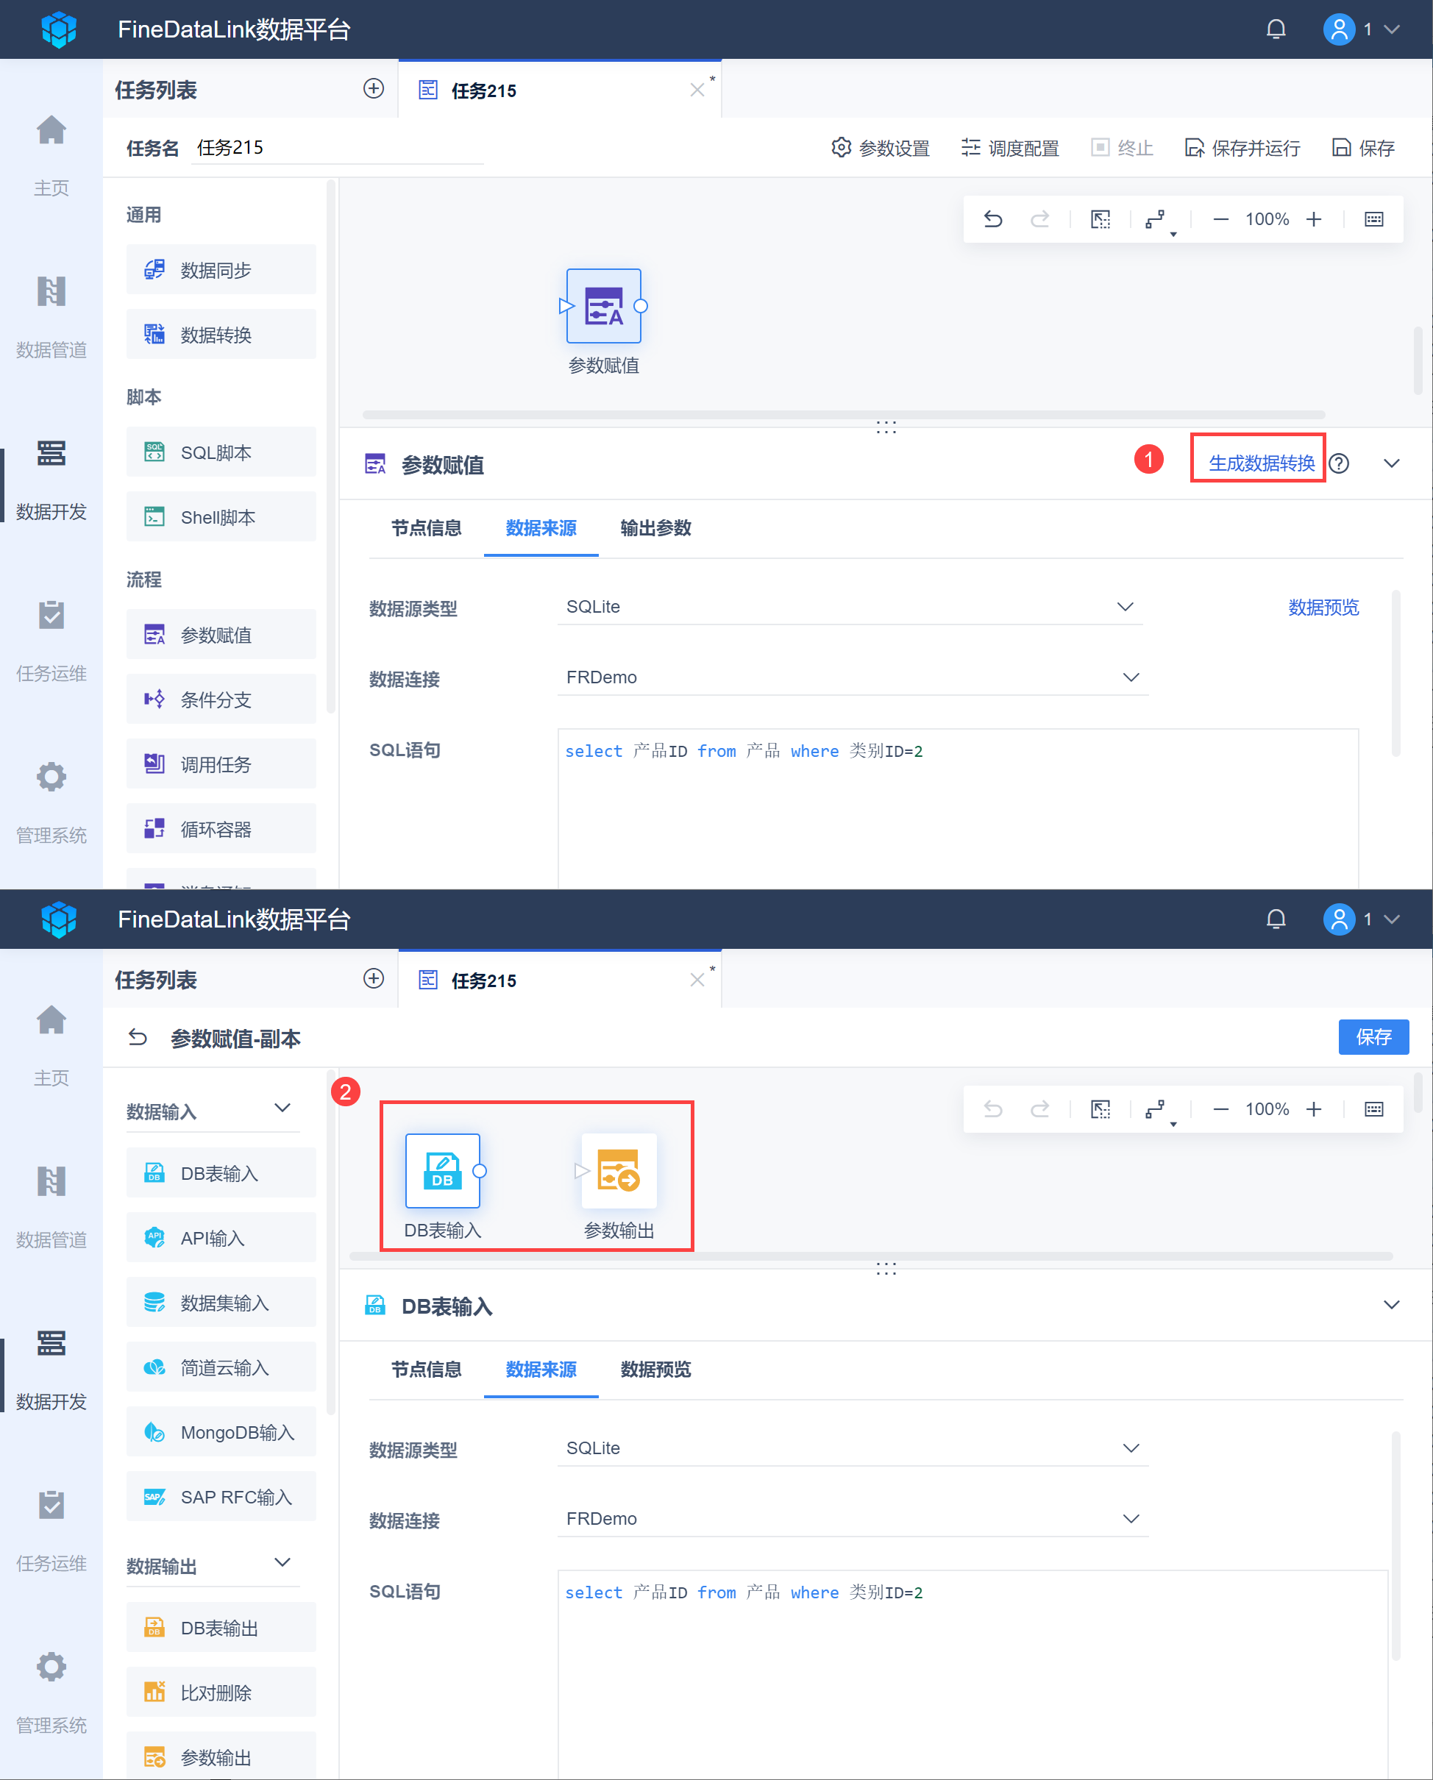Switch to 数据预览 tab in the DB表输入 panel
The image size is (1433, 1780).
pyautogui.click(x=655, y=1369)
